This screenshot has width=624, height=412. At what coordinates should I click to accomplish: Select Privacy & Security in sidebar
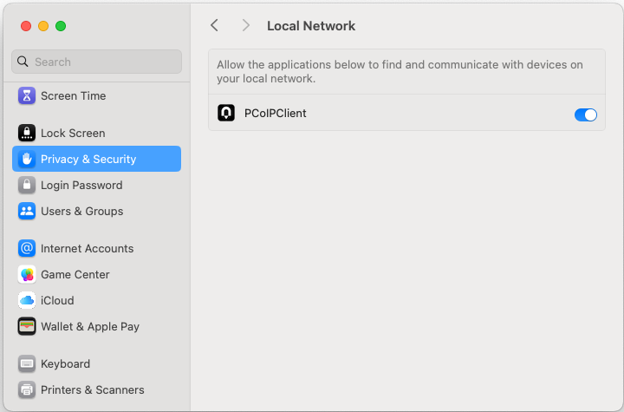coord(97,159)
